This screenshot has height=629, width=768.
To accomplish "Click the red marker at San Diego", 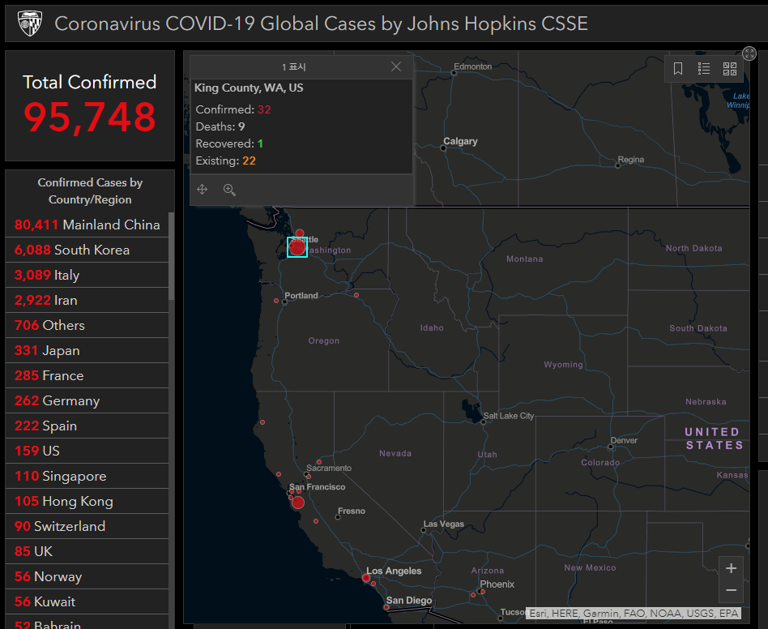I will [x=386, y=607].
